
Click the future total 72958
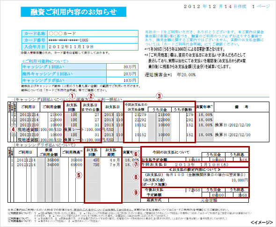click(194, 190)
